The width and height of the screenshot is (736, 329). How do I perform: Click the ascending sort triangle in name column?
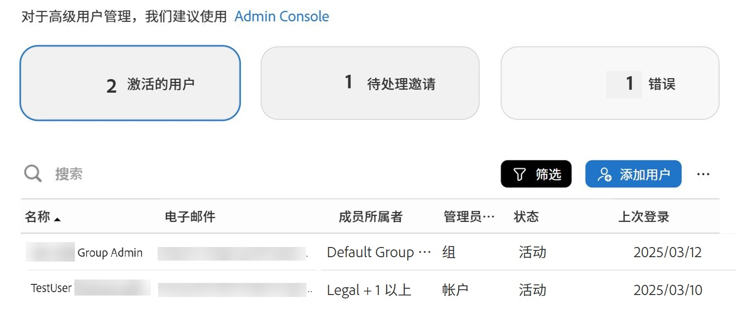(56, 218)
